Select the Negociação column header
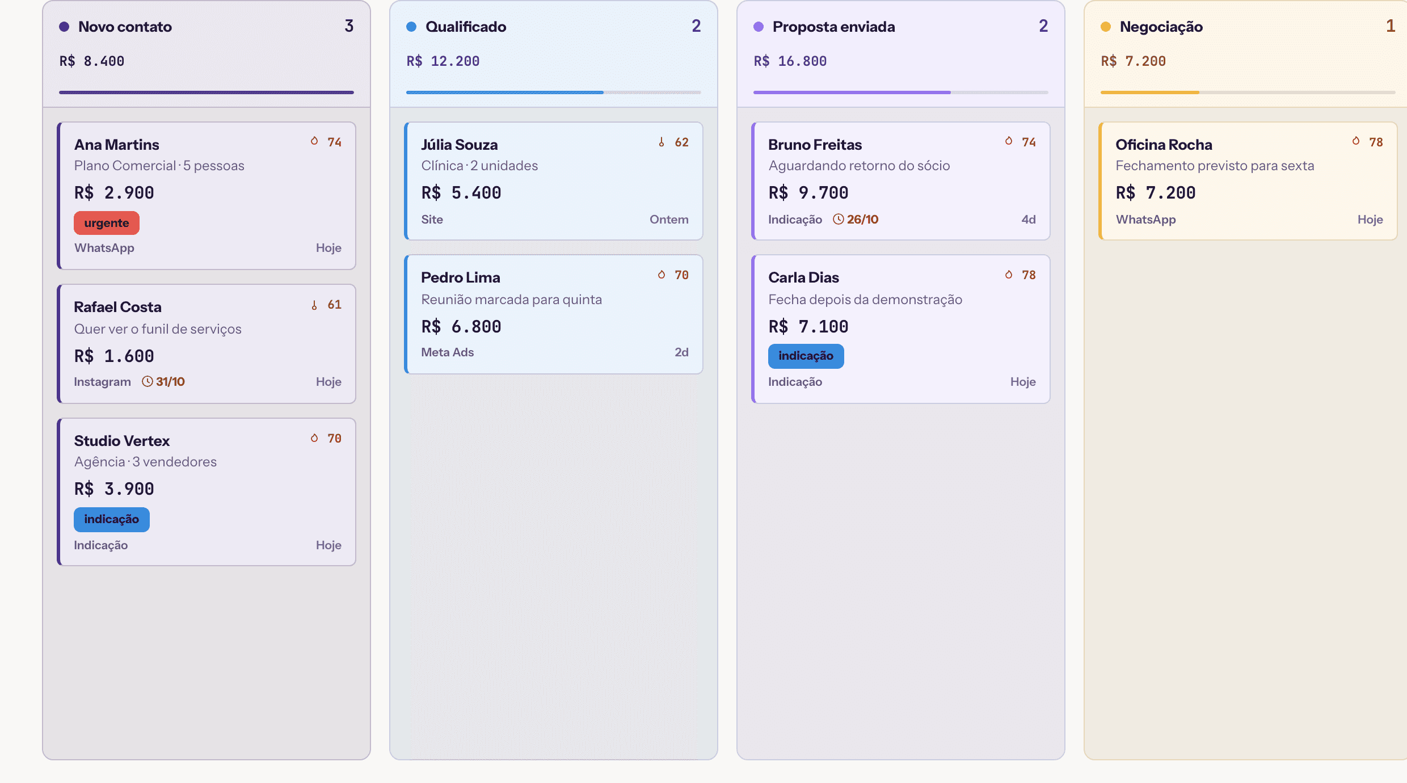Screen dimensions: 1407x783 (1246, 54)
